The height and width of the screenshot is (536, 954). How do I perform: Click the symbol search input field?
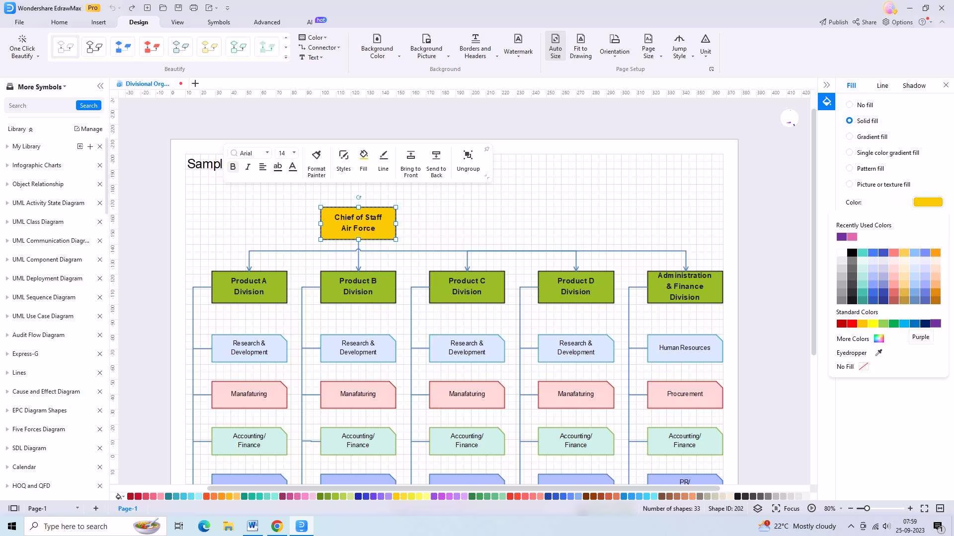(40, 106)
